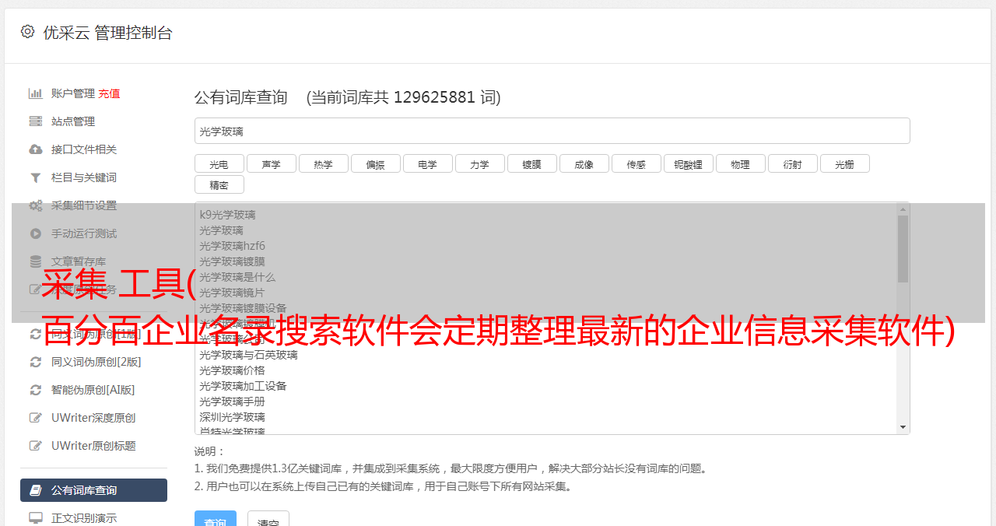Click the results list scrollbar up arrow
Screen dimensions: 996x526
click(903, 209)
